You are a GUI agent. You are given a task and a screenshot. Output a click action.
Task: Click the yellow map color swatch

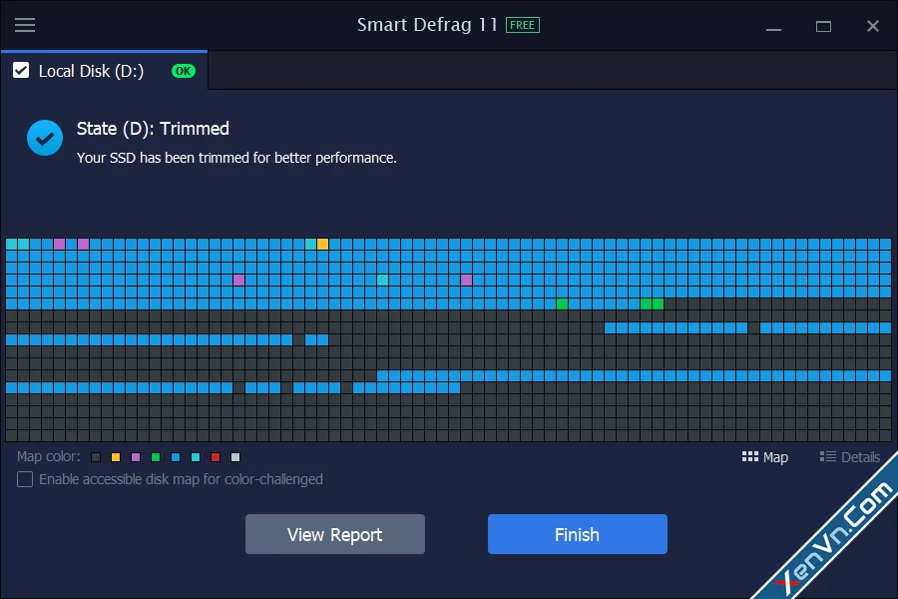(x=116, y=457)
